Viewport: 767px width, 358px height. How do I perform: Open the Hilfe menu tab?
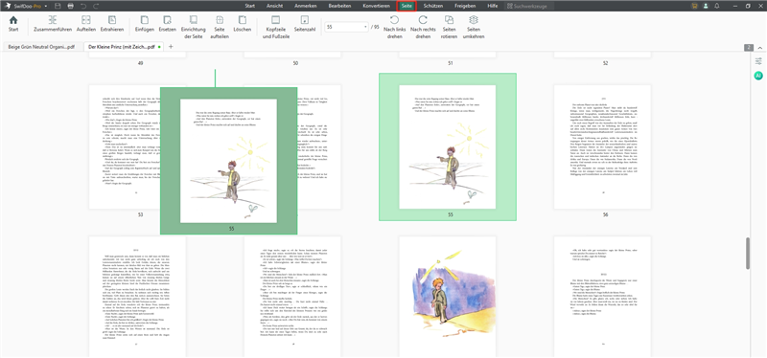[x=493, y=6]
